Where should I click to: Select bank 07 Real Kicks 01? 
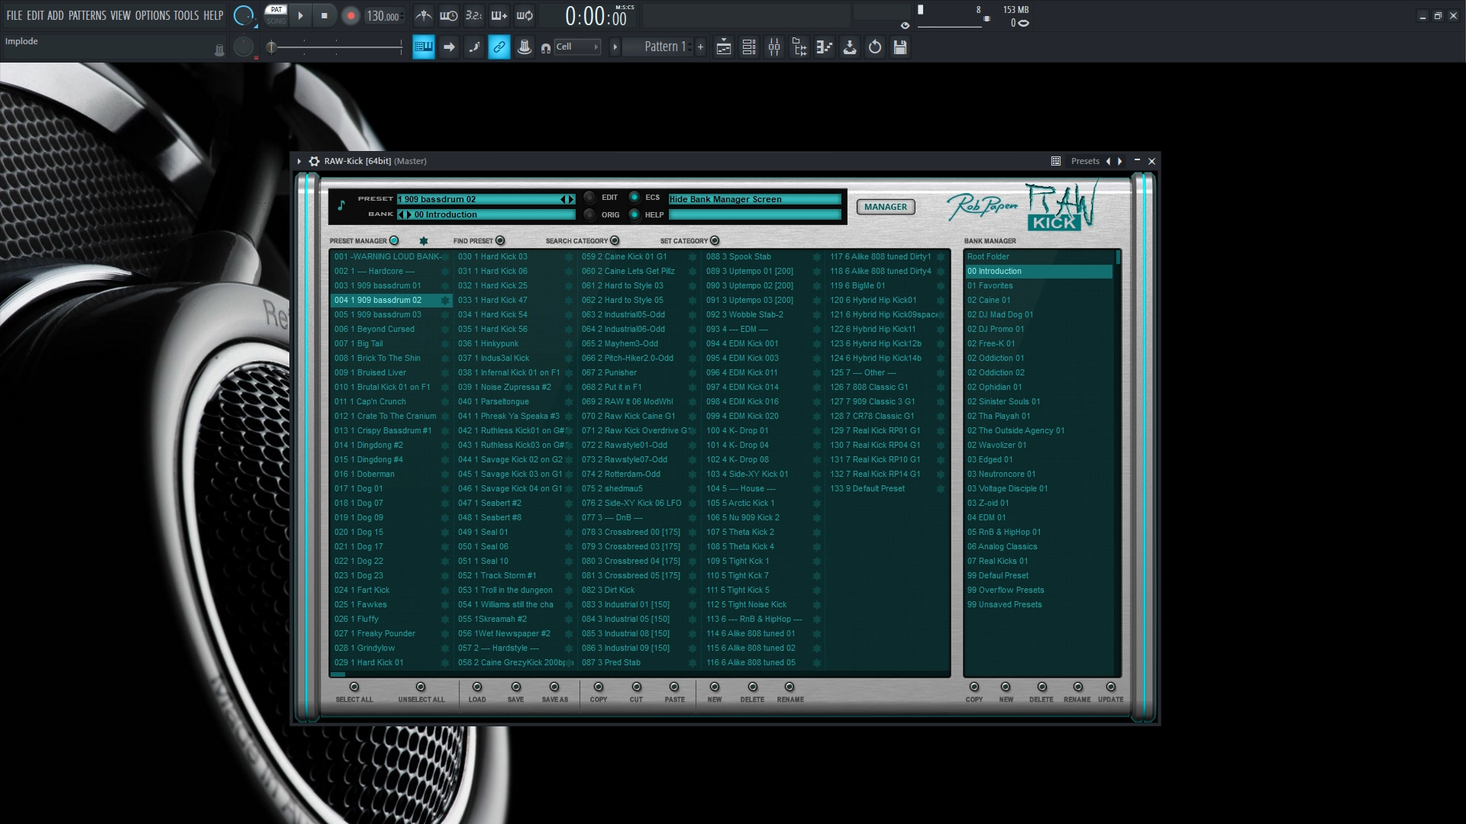pyautogui.click(x=997, y=562)
